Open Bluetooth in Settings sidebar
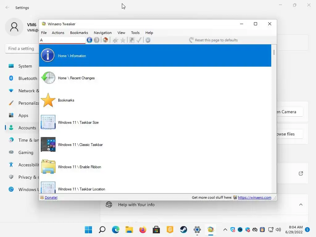The image size is (316, 237). pyautogui.click(x=22, y=78)
